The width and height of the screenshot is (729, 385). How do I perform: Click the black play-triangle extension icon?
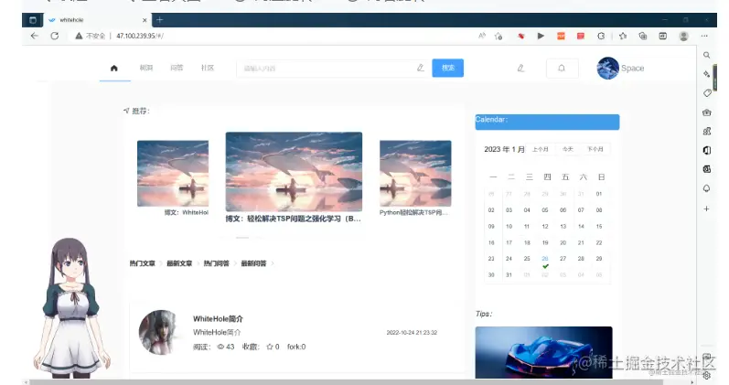[x=541, y=36]
